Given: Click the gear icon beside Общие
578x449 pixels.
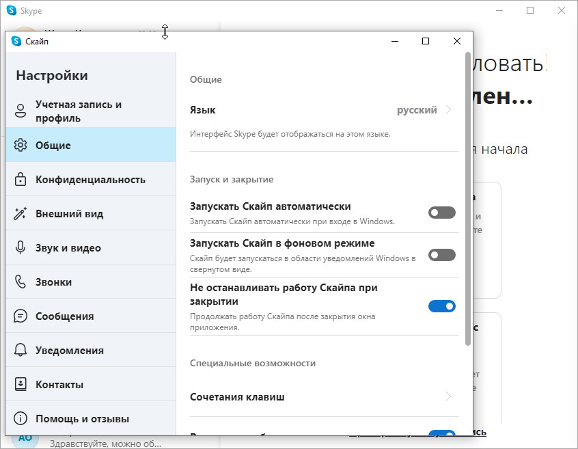Looking at the screenshot, I should tap(20, 145).
